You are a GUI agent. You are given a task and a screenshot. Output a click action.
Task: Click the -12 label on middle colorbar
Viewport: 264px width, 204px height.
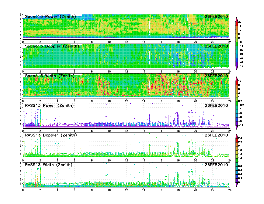[x=241, y=125]
